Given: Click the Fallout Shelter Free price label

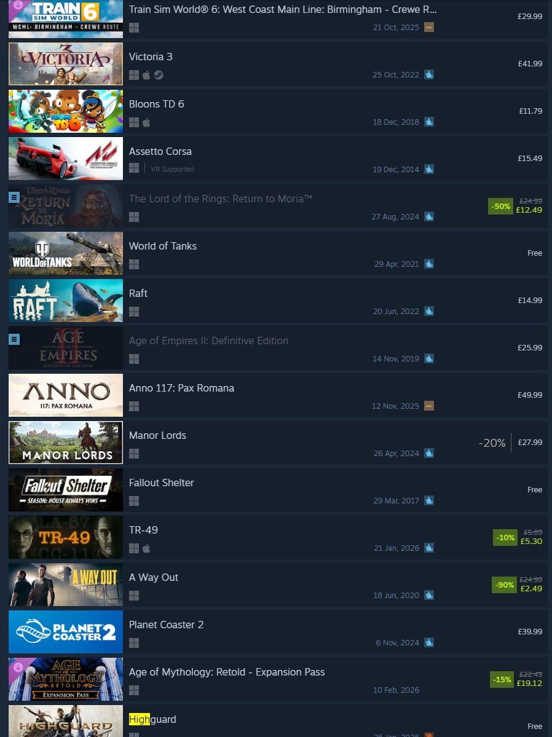Looking at the screenshot, I should [x=535, y=490].
